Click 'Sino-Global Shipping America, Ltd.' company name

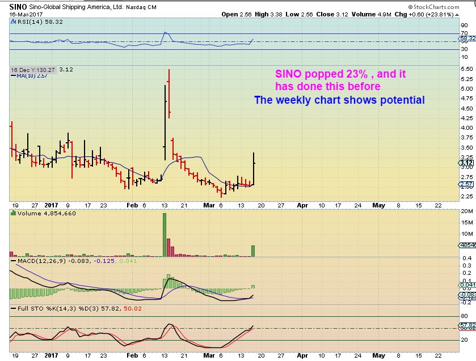point(76,7)
